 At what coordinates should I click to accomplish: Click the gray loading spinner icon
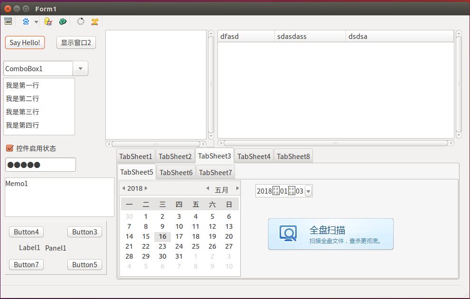pyautogui.click(x=81, y=21)
